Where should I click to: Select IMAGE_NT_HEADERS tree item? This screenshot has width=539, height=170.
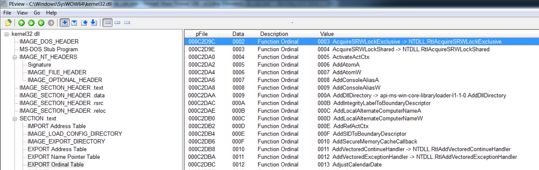[48, 57]
